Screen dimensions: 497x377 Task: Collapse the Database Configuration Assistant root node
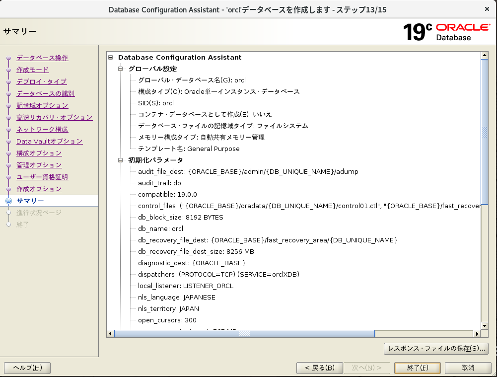point(110,57)
